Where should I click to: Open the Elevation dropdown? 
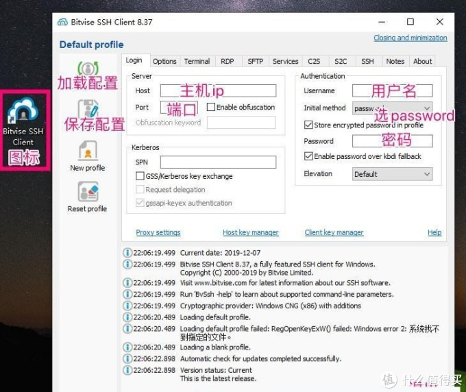392,174
